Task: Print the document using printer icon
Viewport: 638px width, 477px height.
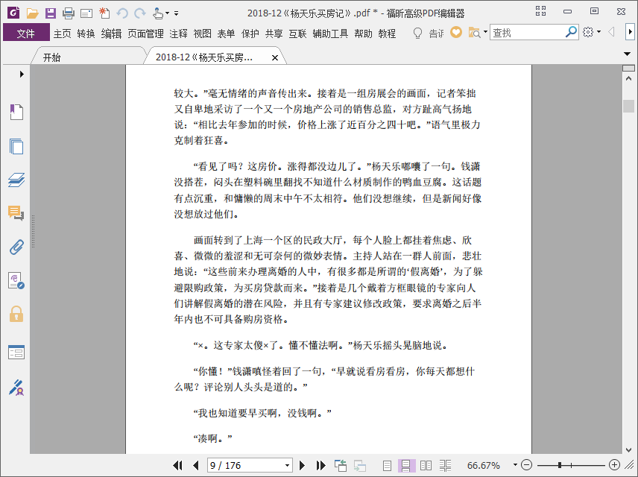Action: (x=69, y=13)
